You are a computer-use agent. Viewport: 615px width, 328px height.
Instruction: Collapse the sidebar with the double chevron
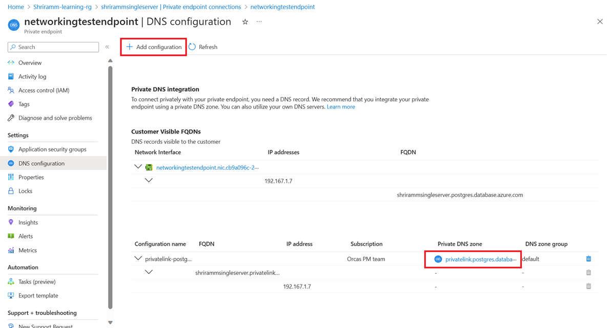[x=107, y=47]
